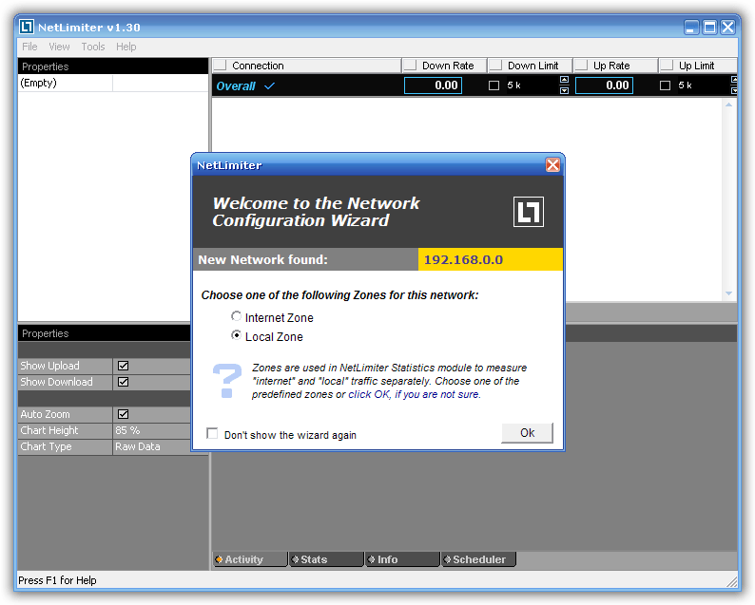Click the Overall Down Rate value field
Viewport: 755px width, 605px height.
point(433,85)
